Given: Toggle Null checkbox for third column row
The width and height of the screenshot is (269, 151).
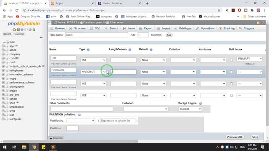Looking at the screenshot, I should click(232, 84).
